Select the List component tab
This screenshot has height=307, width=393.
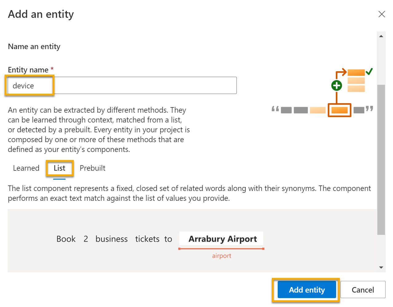pos(59,168)
